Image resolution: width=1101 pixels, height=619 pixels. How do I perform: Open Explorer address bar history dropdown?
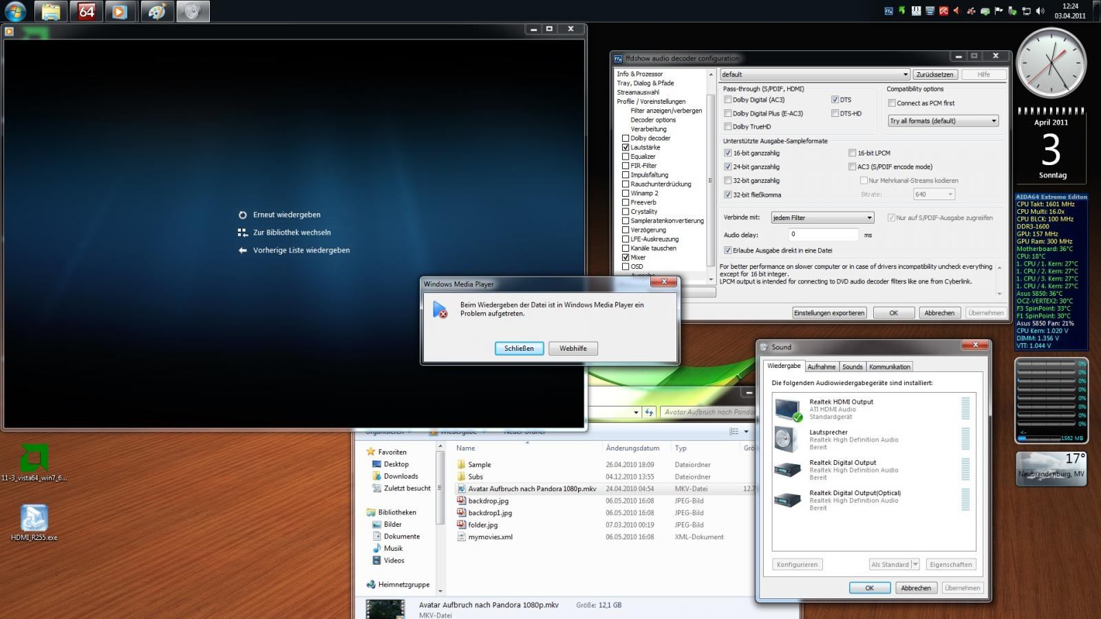(636, 413)
